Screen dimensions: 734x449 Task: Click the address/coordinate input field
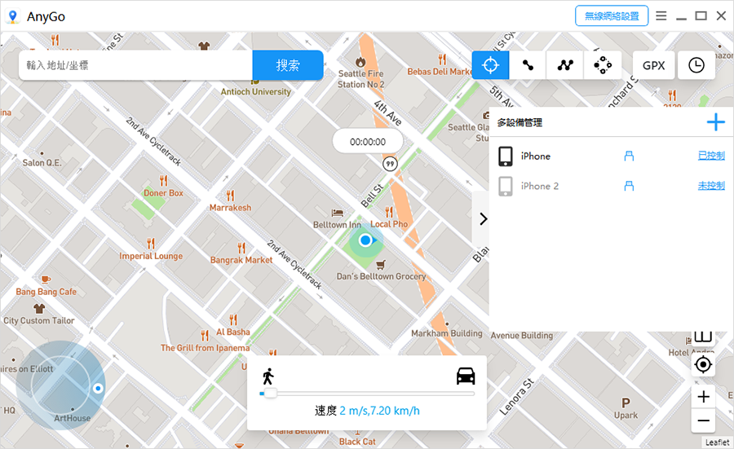tap(135, 65)
